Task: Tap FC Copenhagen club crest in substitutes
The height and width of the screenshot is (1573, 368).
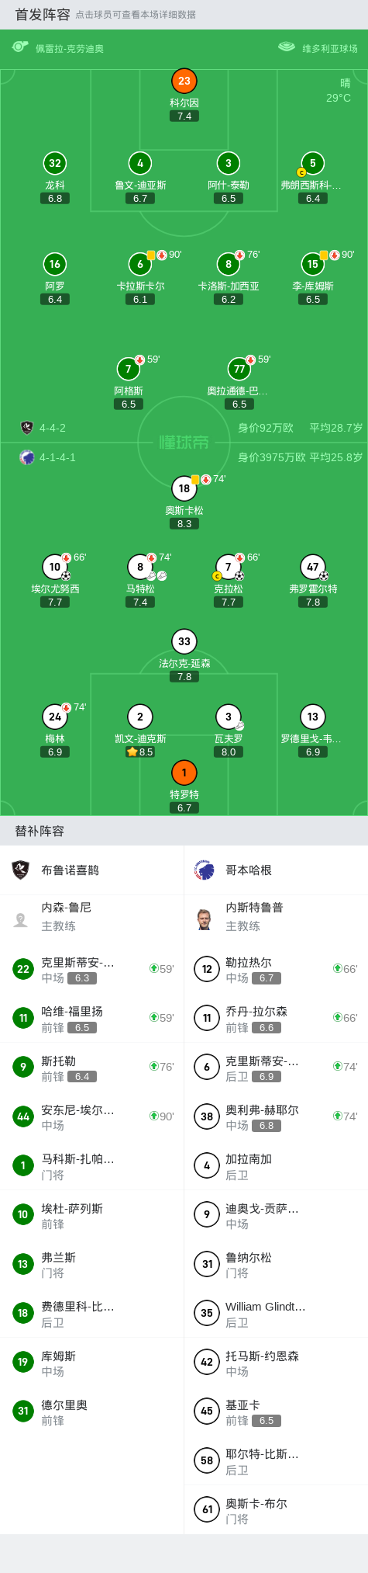Action: (205, 870)
